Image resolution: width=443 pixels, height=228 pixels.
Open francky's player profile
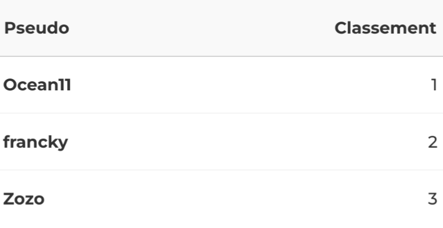click(36, 142)
